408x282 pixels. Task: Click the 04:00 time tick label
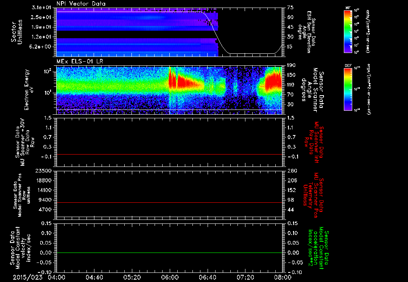point(57,277)
